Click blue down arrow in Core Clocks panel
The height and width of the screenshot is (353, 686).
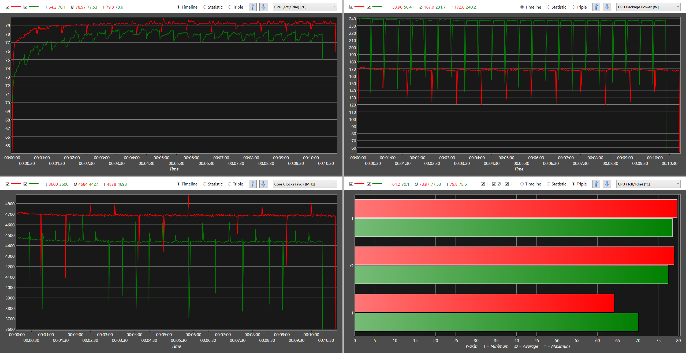click(263, 184)
